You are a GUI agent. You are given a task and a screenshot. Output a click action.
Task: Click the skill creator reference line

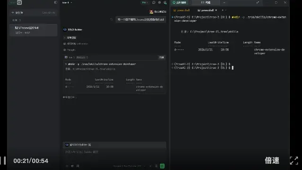pyautogui.click(x=76, y=44)
